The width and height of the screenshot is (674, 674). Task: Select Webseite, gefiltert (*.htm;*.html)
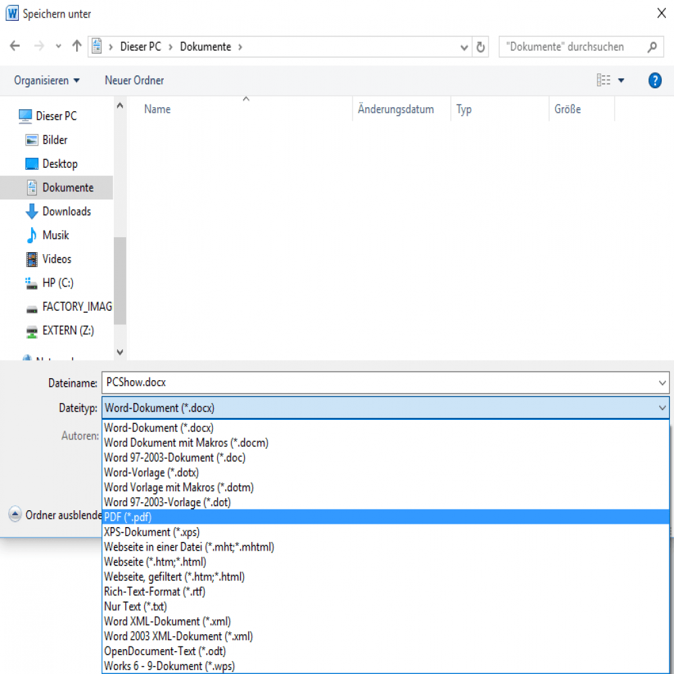point(386,577)
